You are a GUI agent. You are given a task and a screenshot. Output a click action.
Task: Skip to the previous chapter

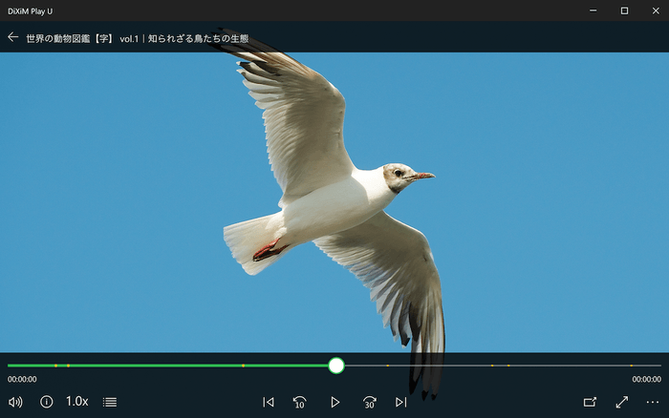[x=269, y=402]
